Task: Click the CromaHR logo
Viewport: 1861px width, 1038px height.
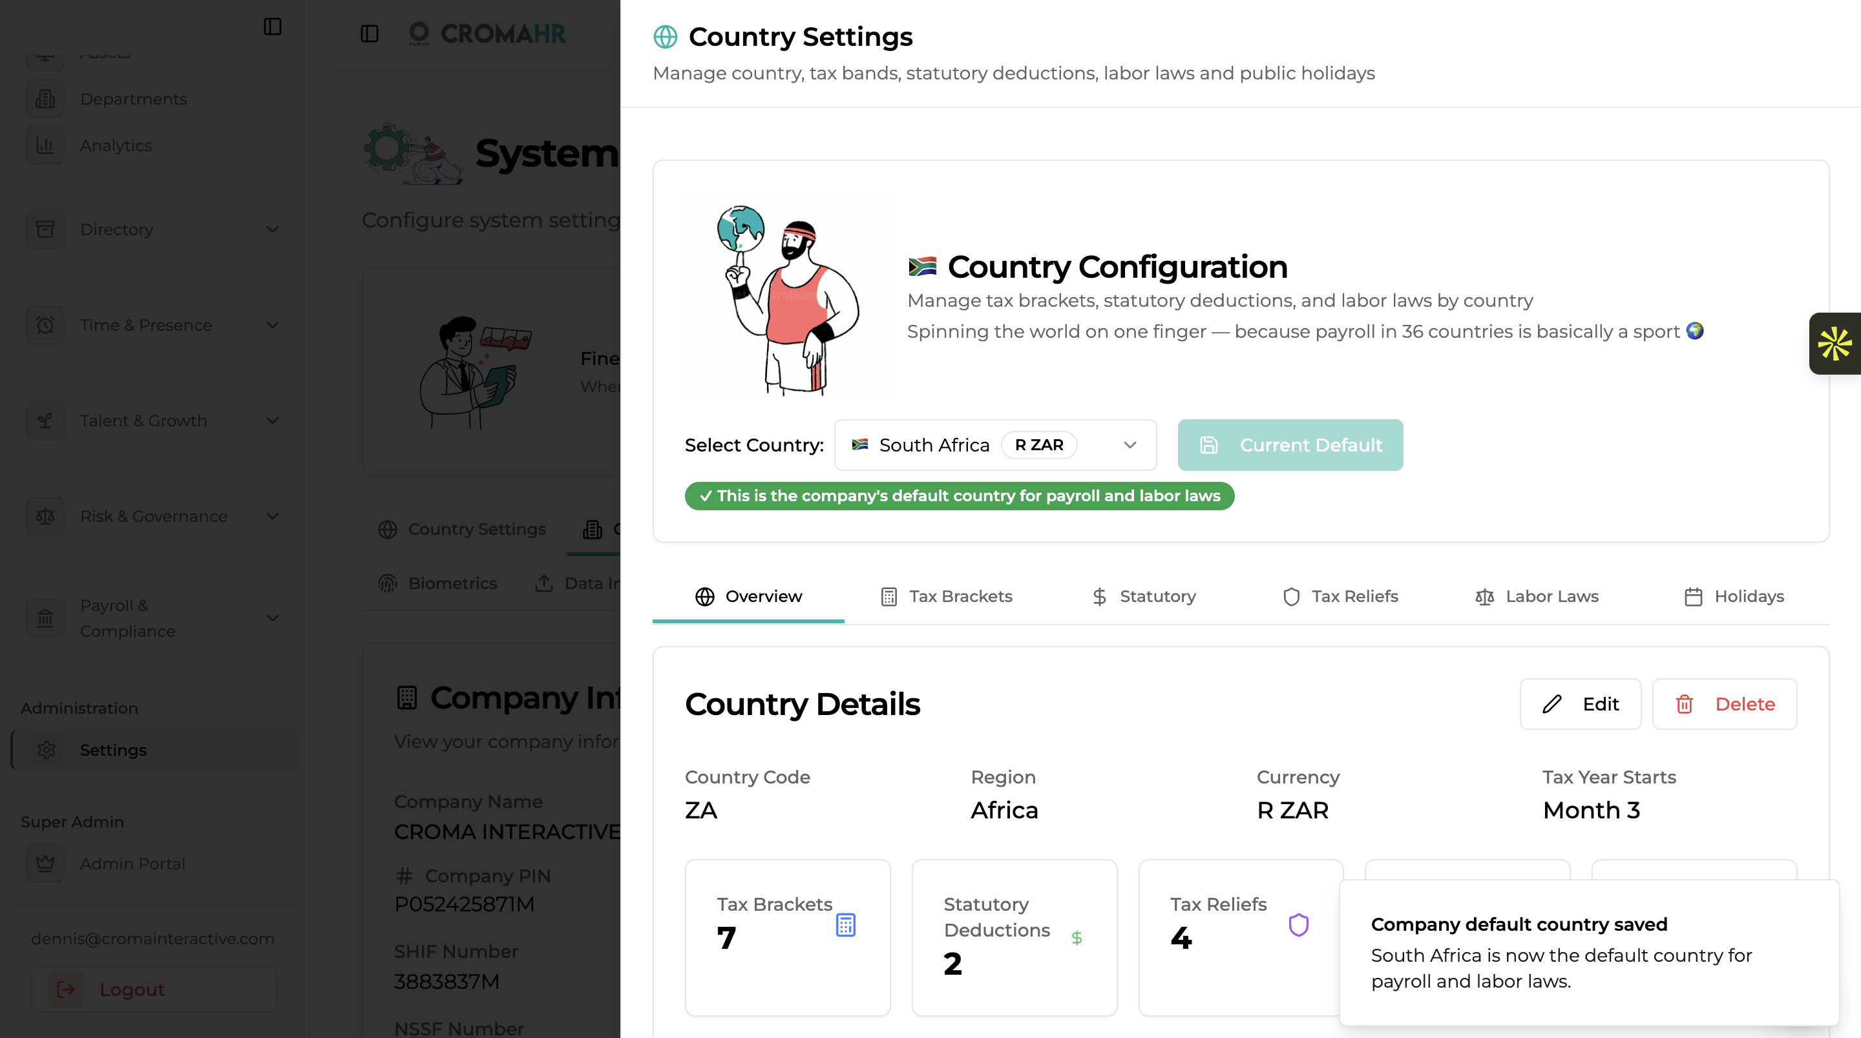Action: [488, 33]
